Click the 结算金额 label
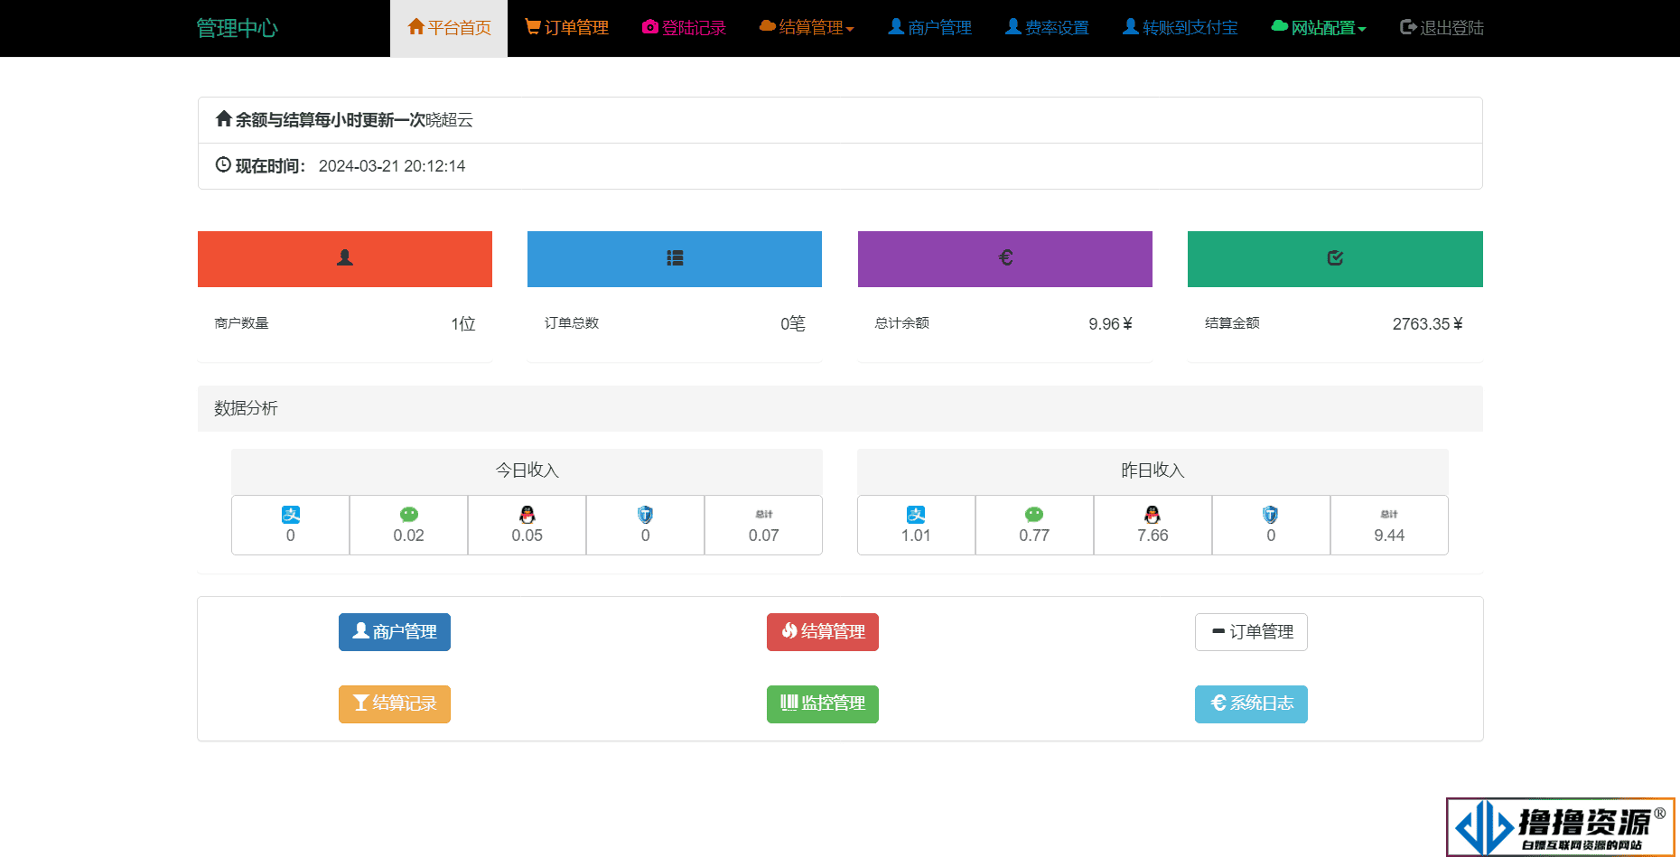The width and height of the screenshot is (1680, 857). (1232, 323)
